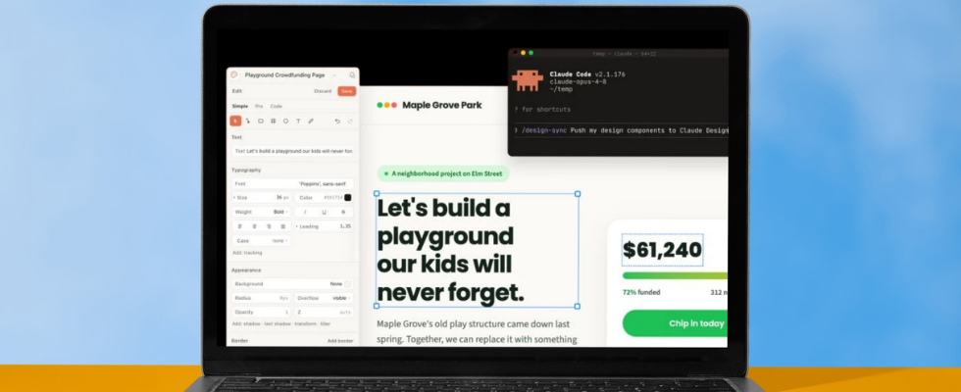Select the rectangle shape tool
This screenshot has width=961, height=392.
261,122
